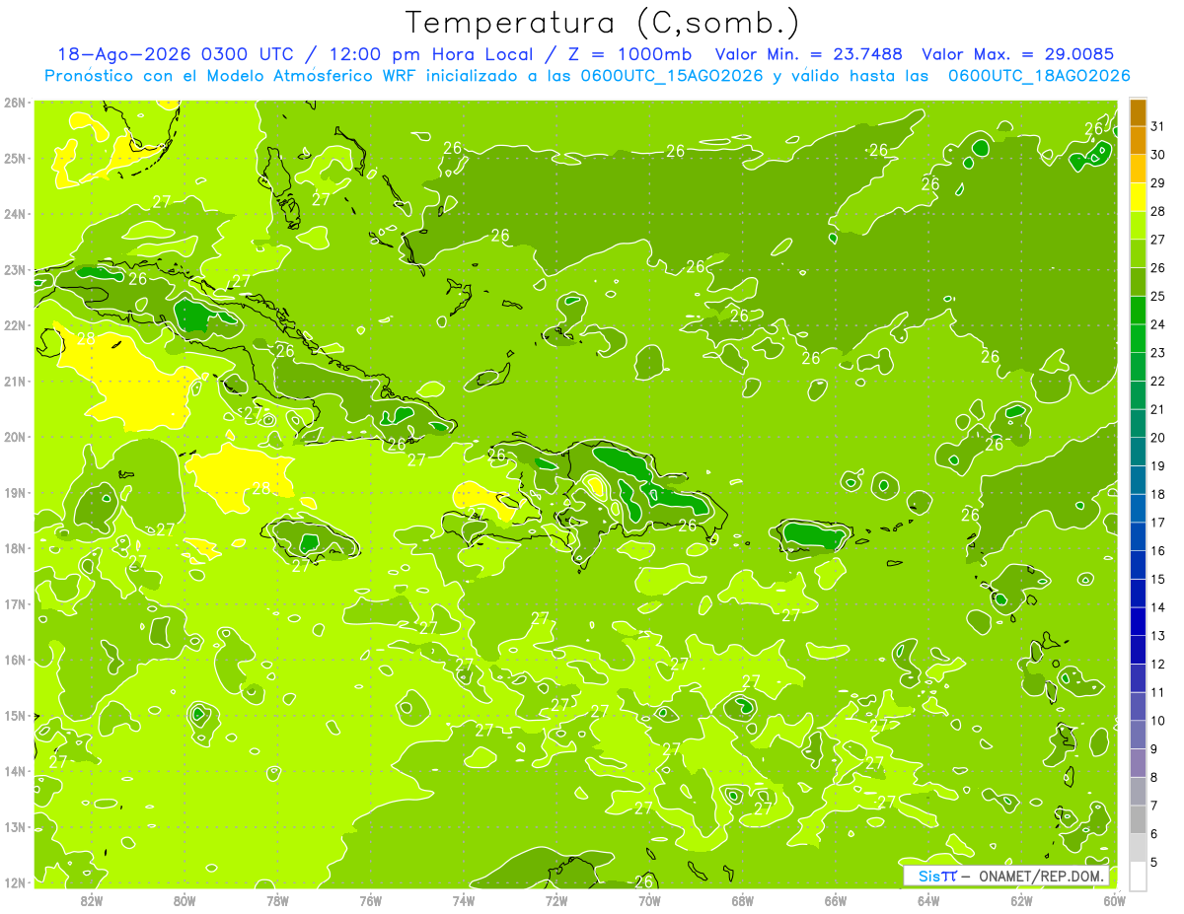Click the '72W' longitude axis label

(556, 900)
